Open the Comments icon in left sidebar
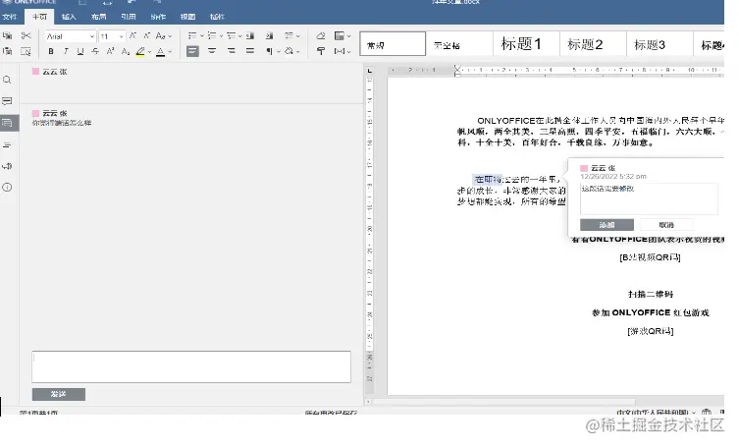 pyautogui.click(x=7, y=101)
